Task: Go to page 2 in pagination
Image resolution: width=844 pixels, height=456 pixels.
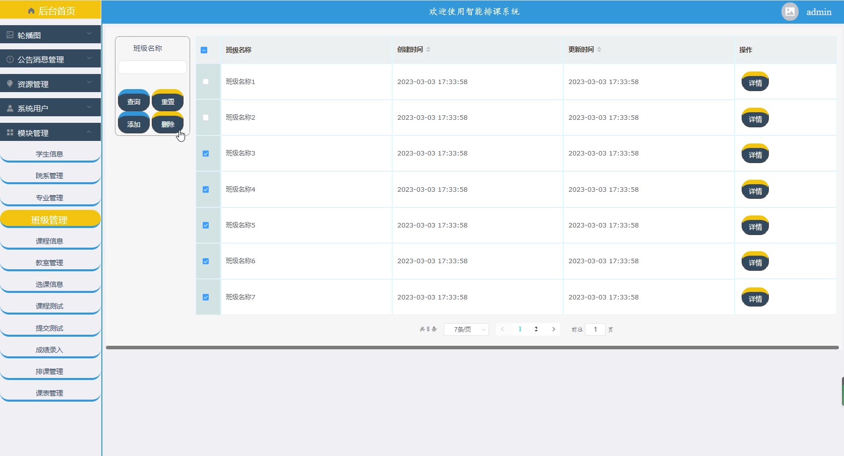Action: [536, 329]
